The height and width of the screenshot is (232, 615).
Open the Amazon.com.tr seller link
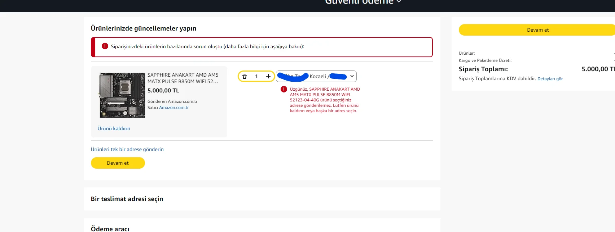pyautogui.click(x=174, y=108)
